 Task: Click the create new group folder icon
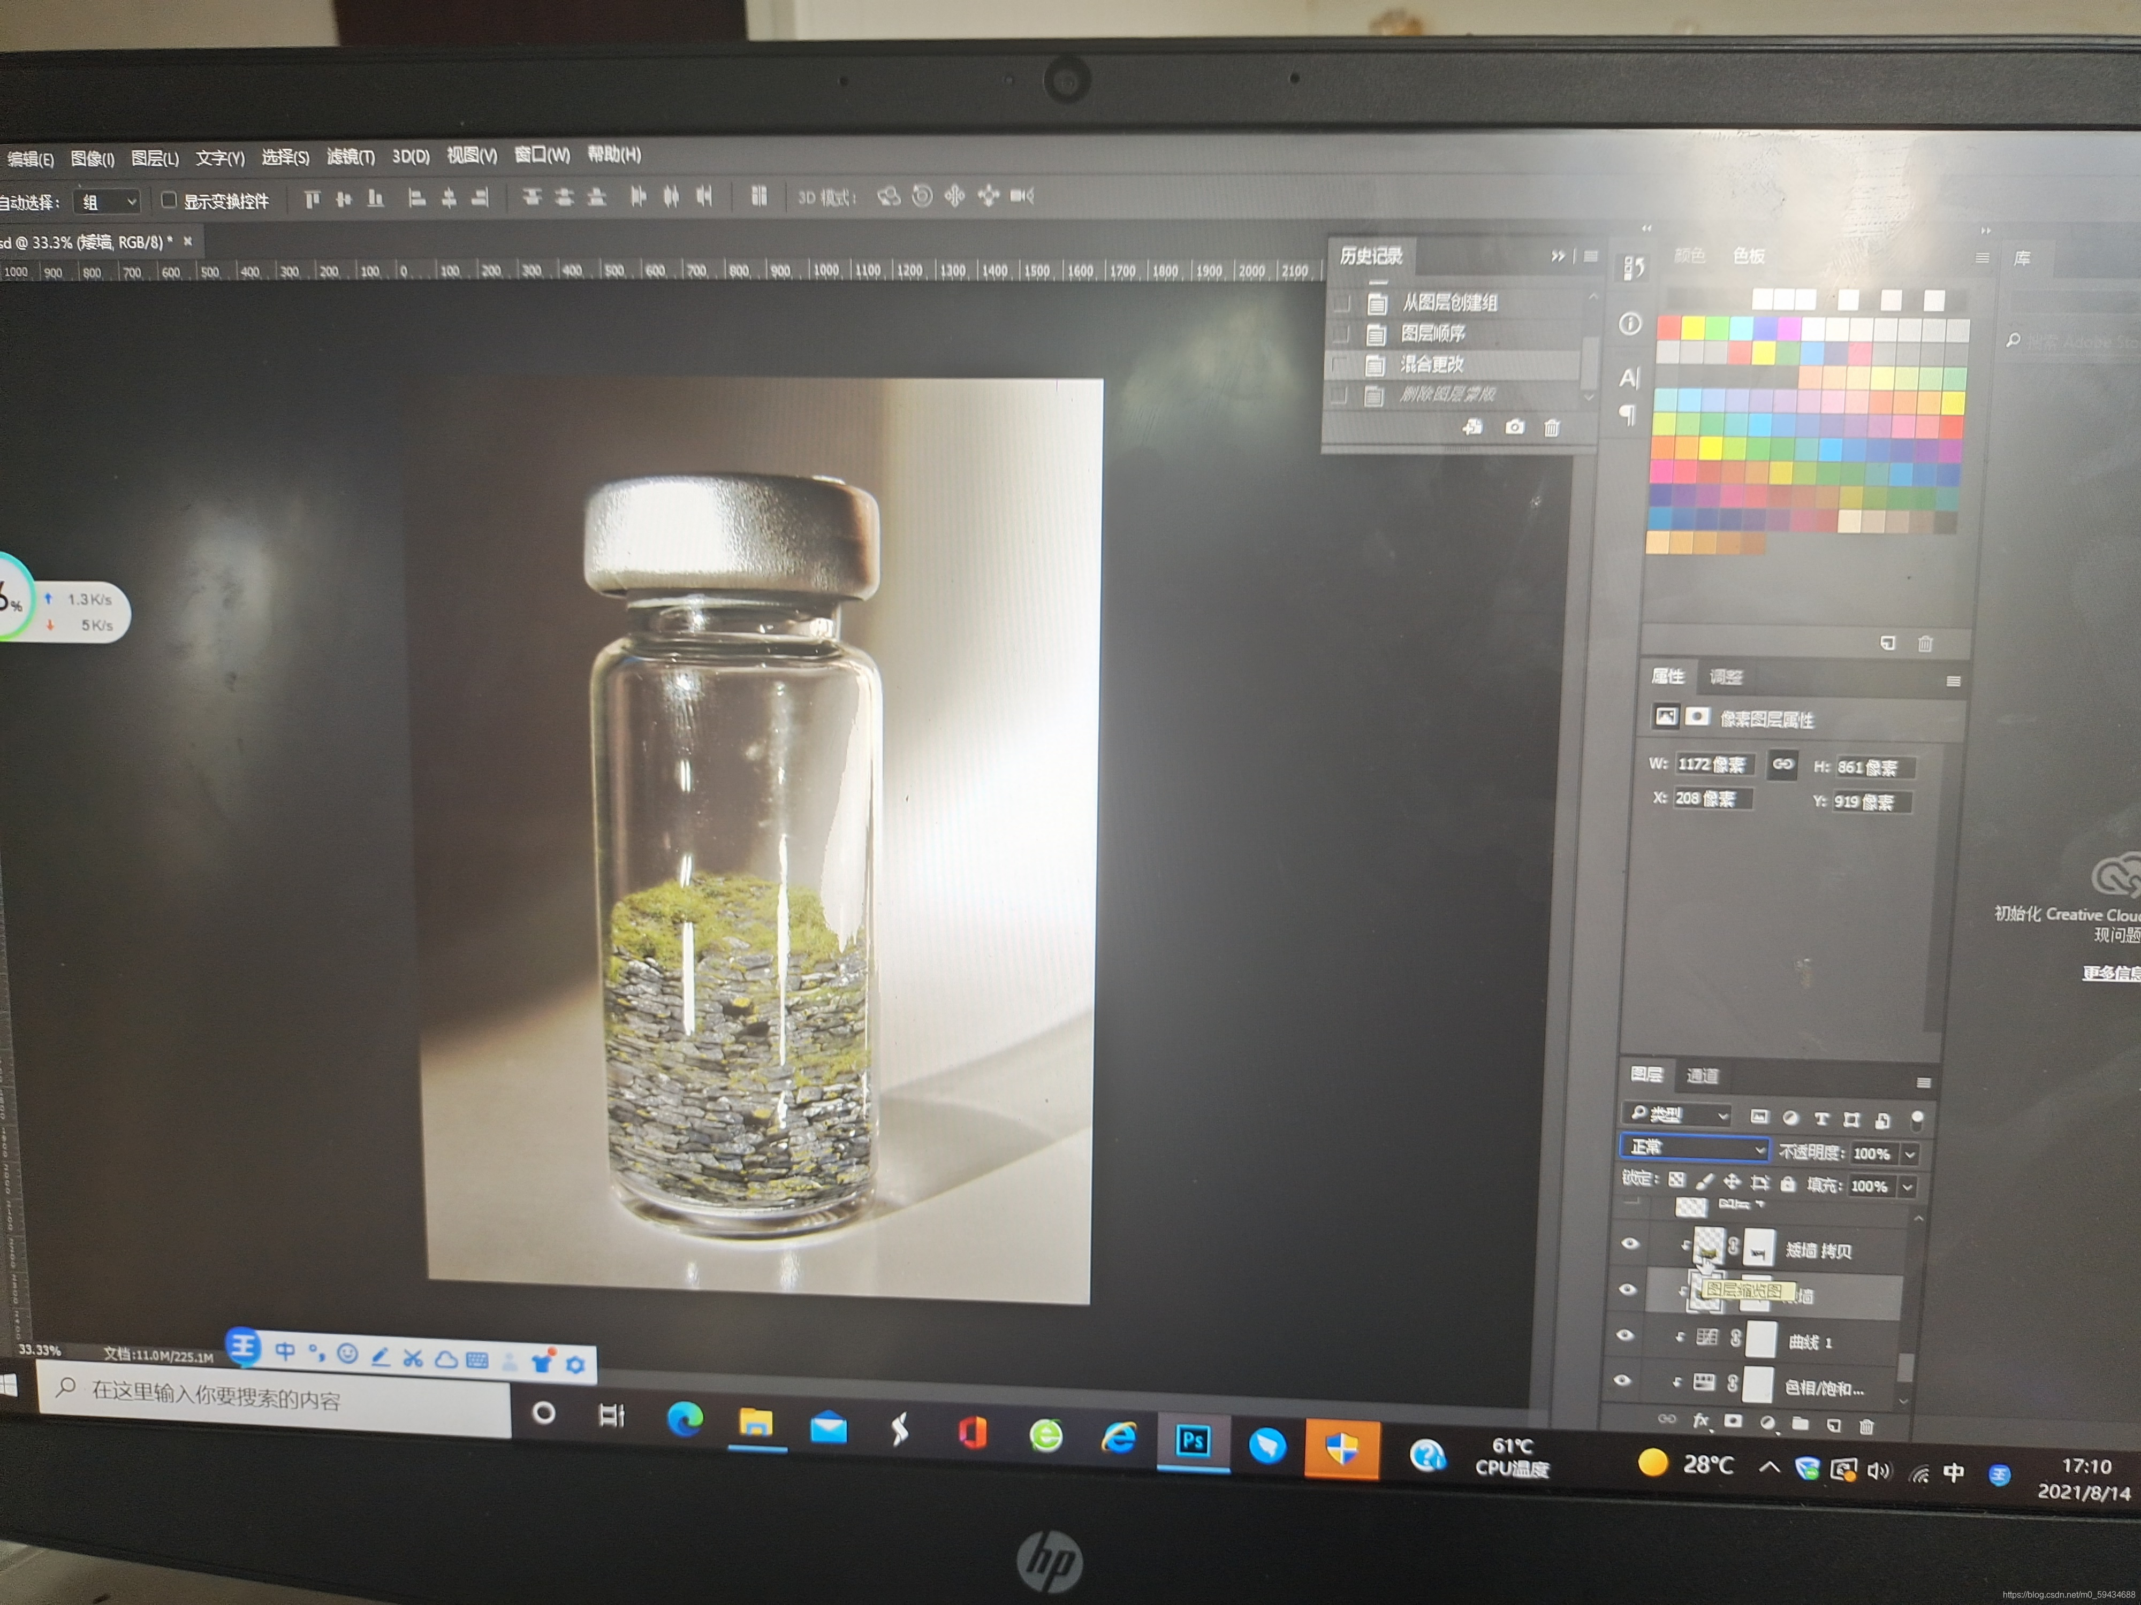click(x=1800, y=1424)
